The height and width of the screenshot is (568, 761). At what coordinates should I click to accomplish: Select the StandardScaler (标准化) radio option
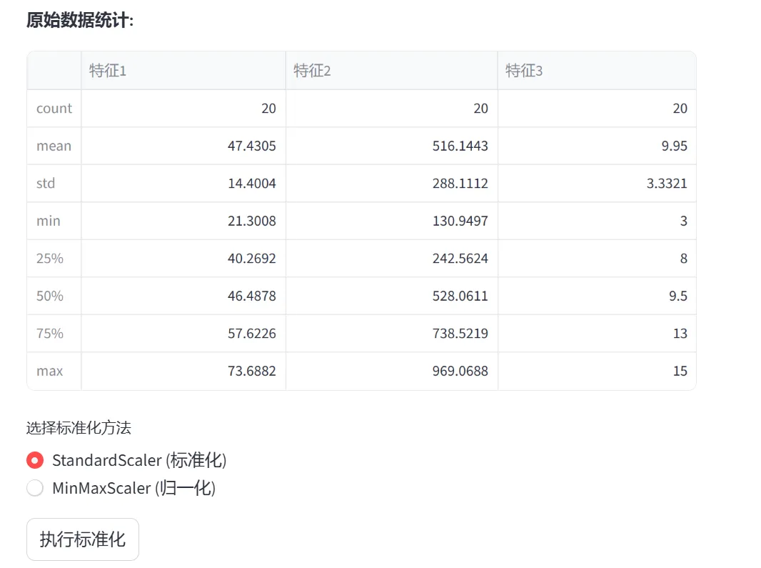(x=35, y=460)
